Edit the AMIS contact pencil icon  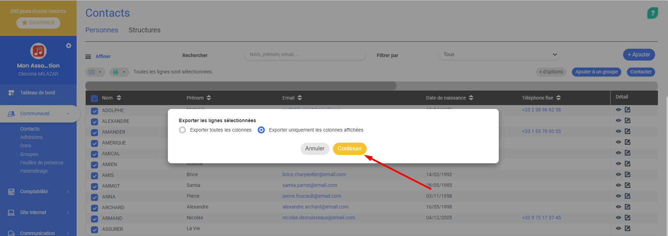[628, 174]
